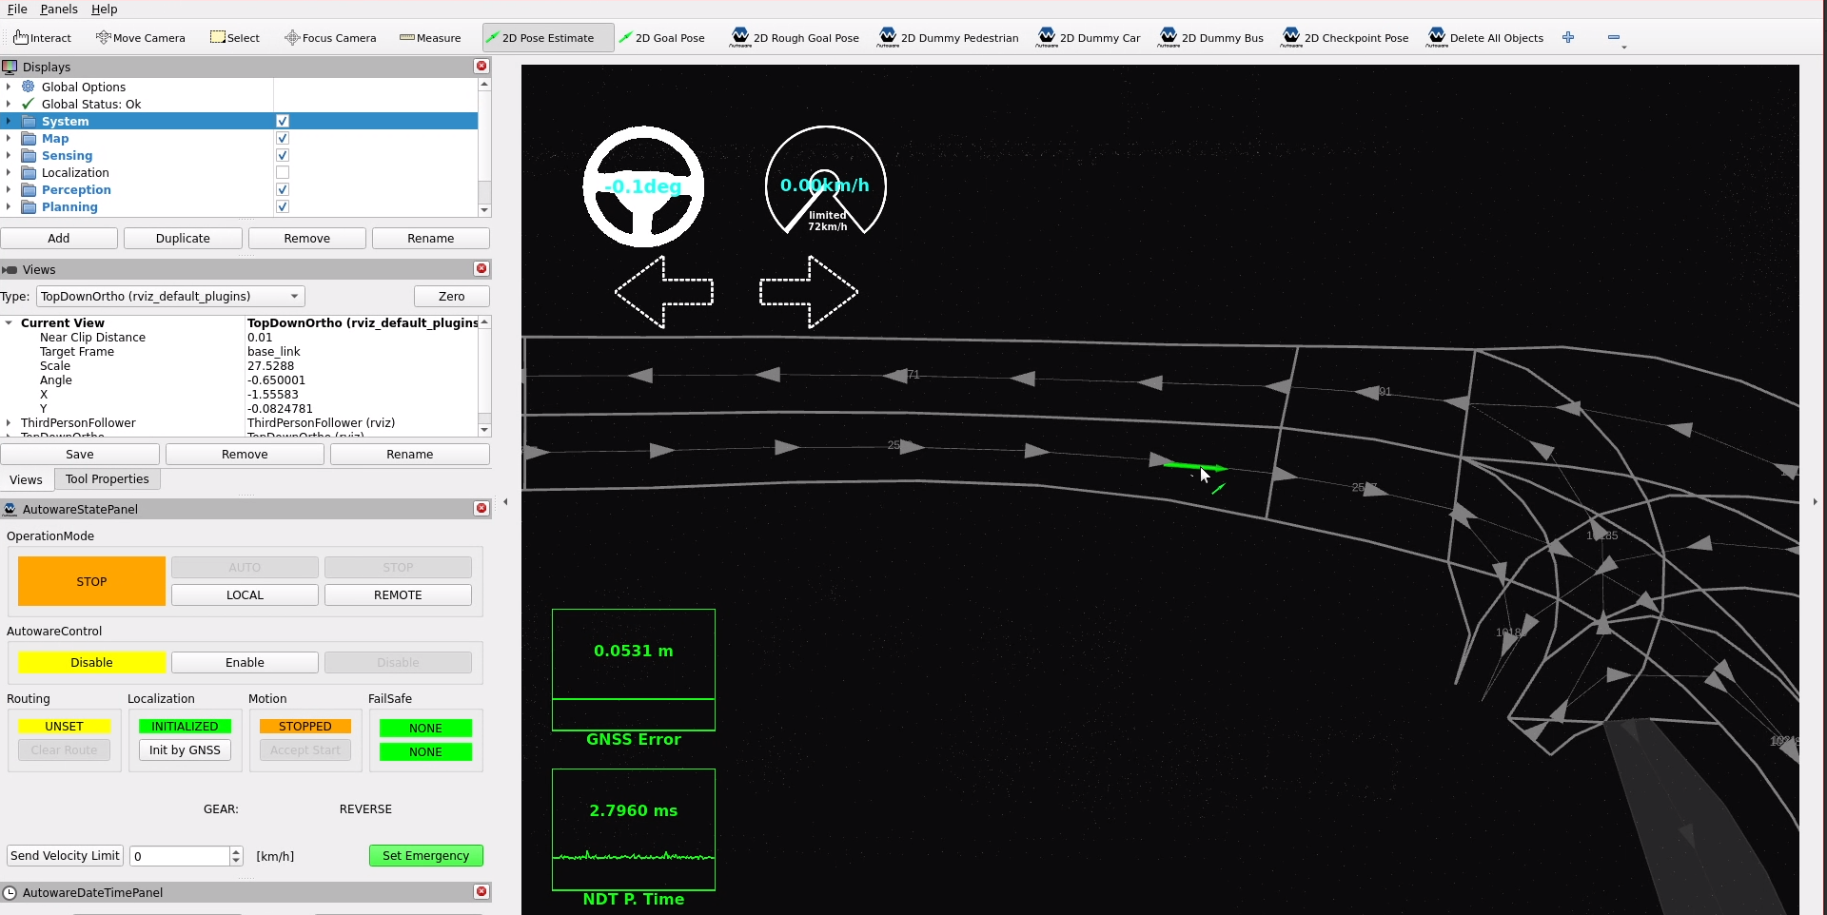Uncheck the Map display checkbox
Screen dimensions: 1827x915
(x=283, y=139)
